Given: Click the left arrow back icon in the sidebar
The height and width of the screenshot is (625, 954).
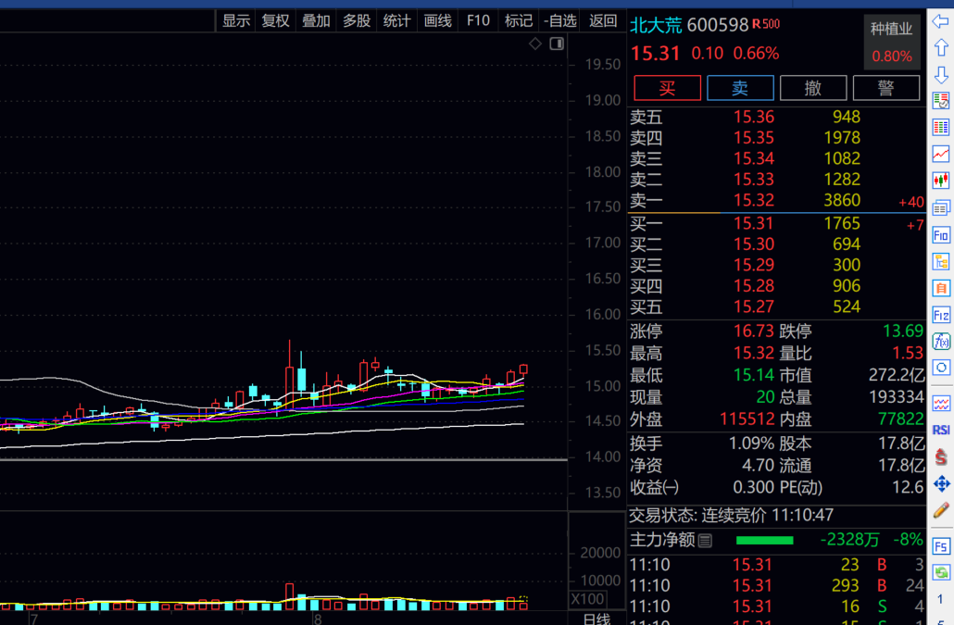Looking at the screenshot, I should click(x=941, y=22).
